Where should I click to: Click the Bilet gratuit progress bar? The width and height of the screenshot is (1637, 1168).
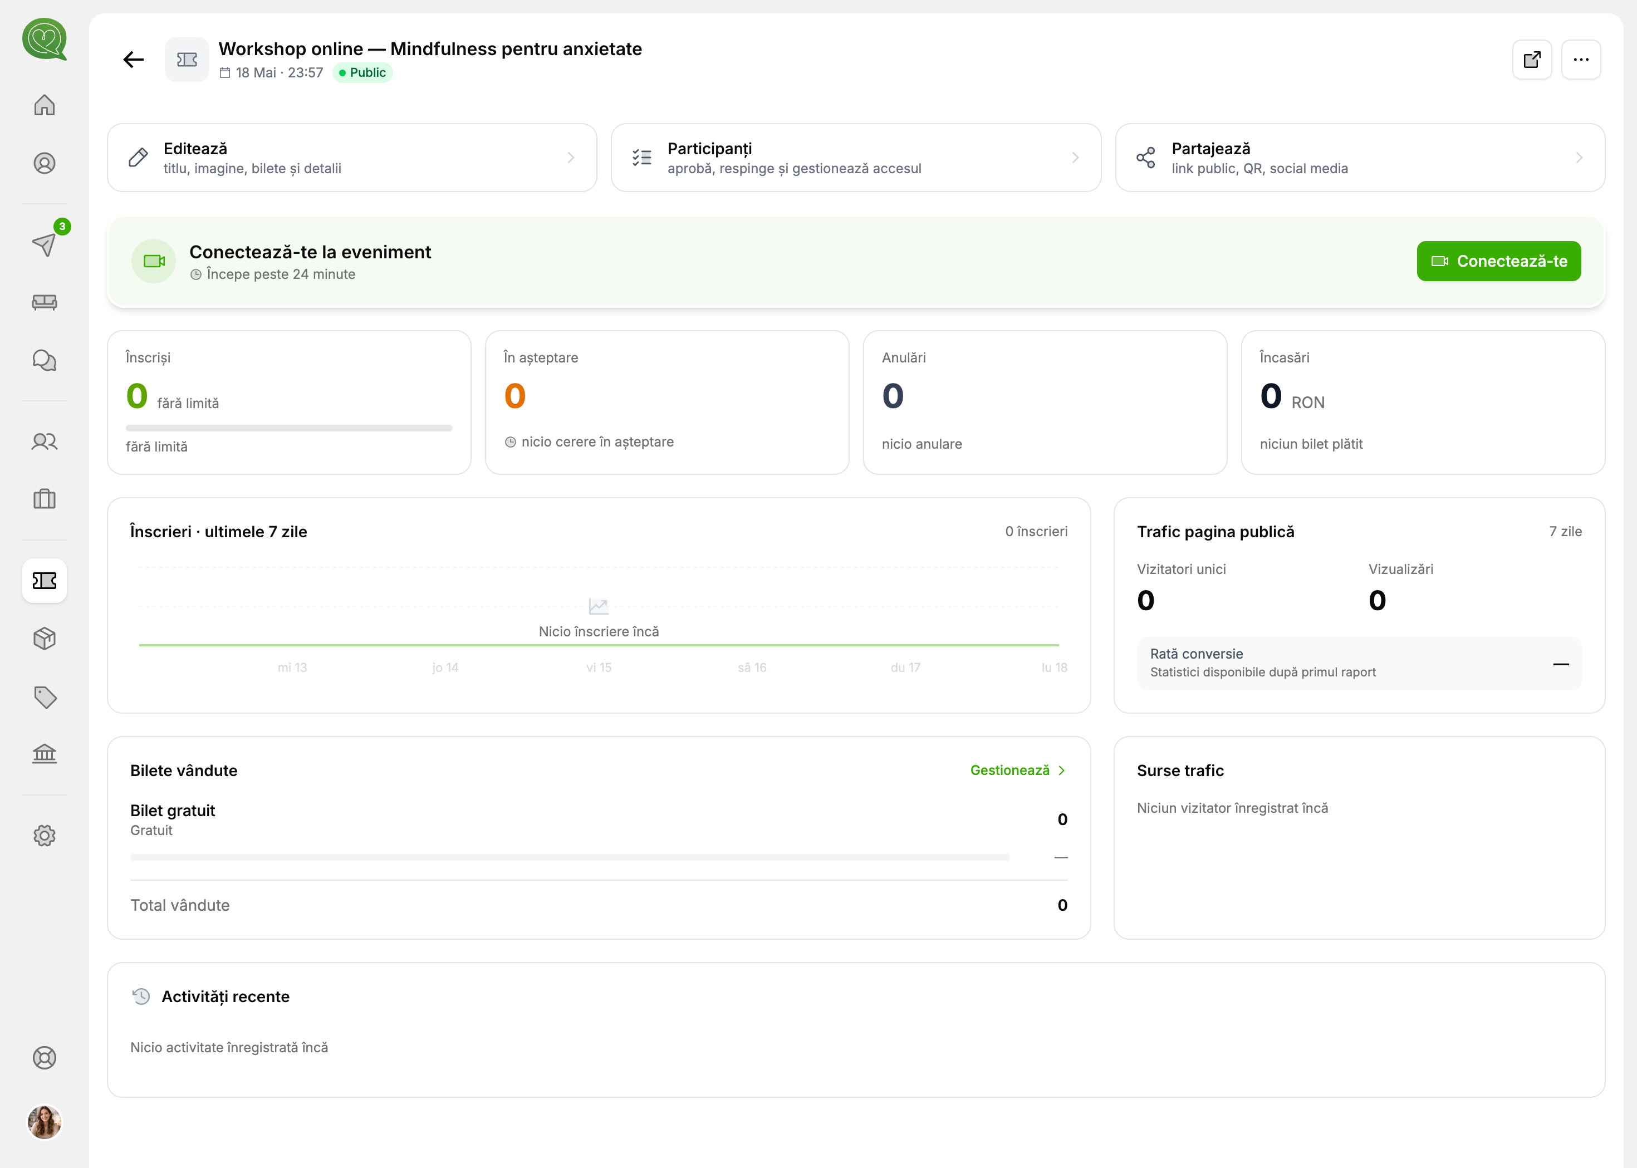[x=570, y=857]
